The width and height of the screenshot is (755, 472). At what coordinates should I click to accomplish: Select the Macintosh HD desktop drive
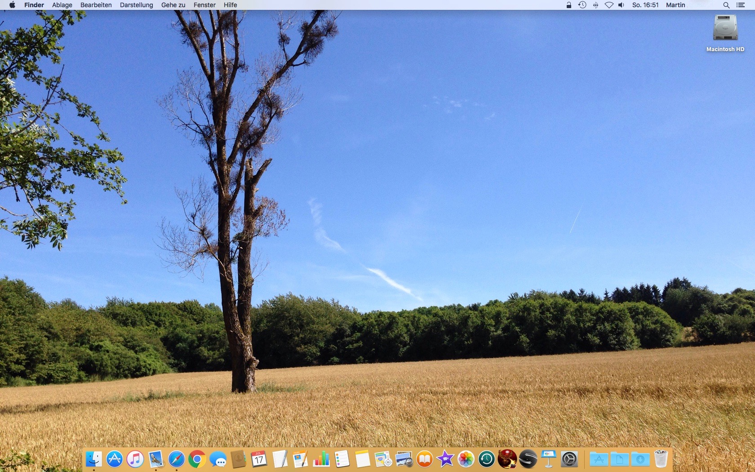pos(725,28)
